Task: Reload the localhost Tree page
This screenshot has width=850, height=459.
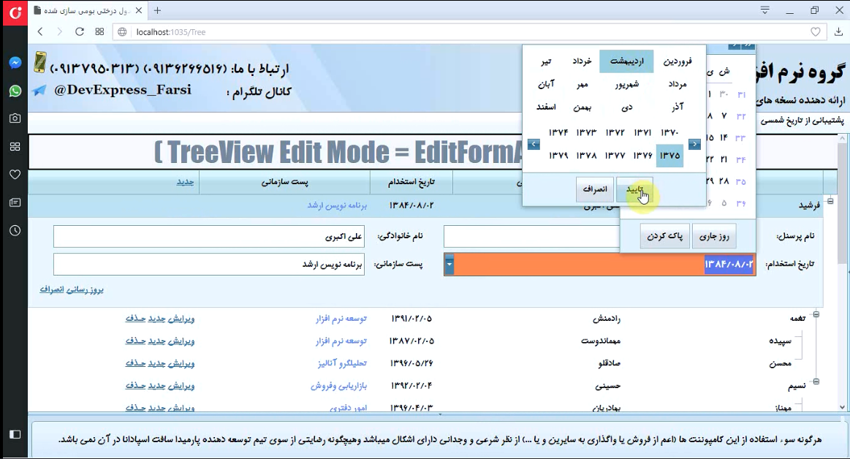Action: click(79, 31)
